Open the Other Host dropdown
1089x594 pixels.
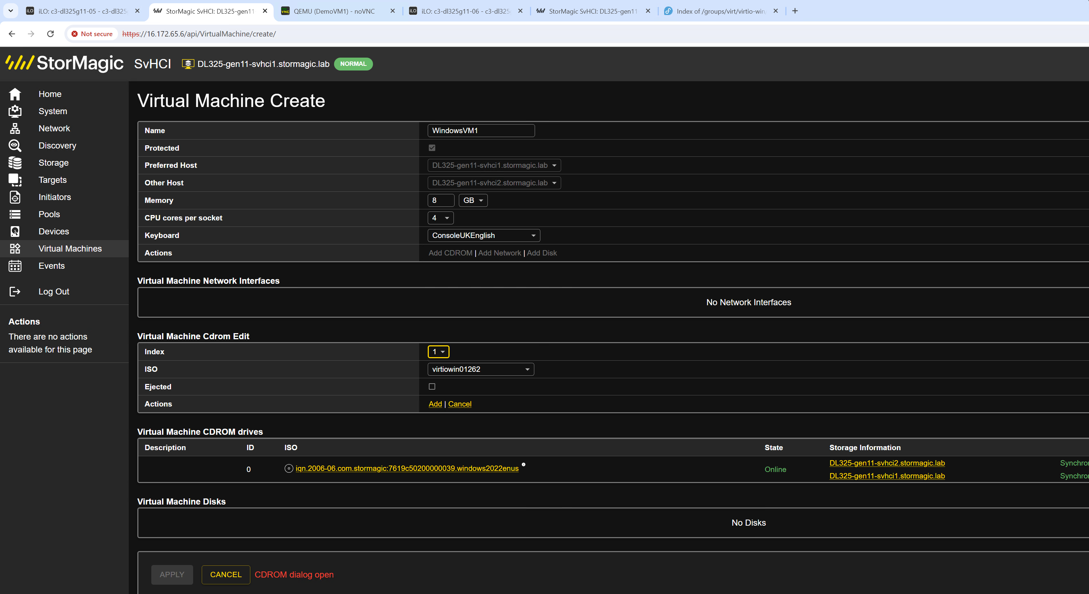point(494,183)
